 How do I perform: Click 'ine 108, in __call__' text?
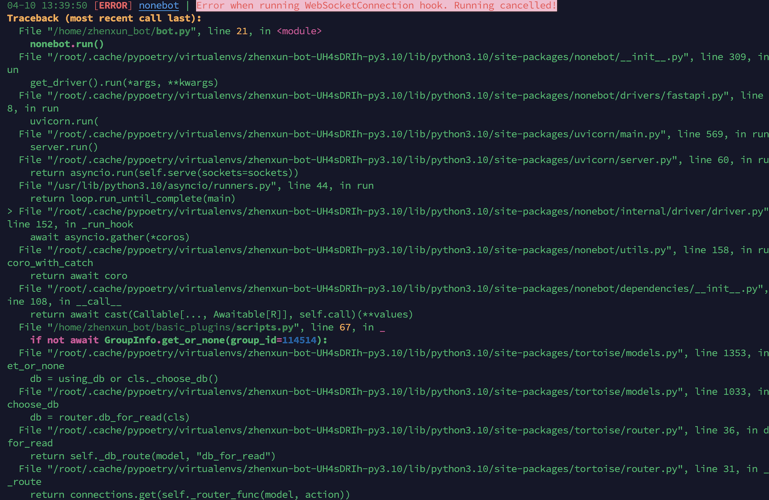coord(64,301)
